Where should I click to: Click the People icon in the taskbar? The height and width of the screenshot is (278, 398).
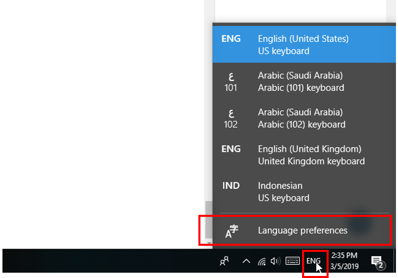click(x=224, y=260)
